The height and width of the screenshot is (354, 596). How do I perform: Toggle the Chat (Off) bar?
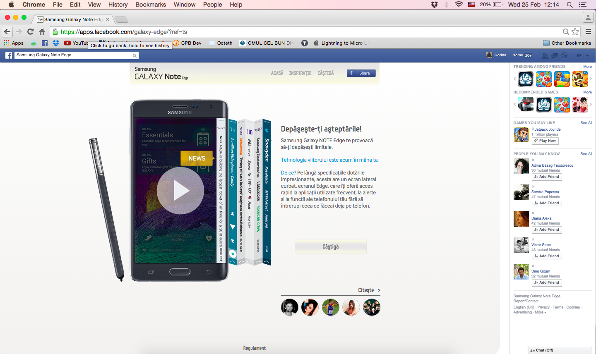(x=560, y=350)
